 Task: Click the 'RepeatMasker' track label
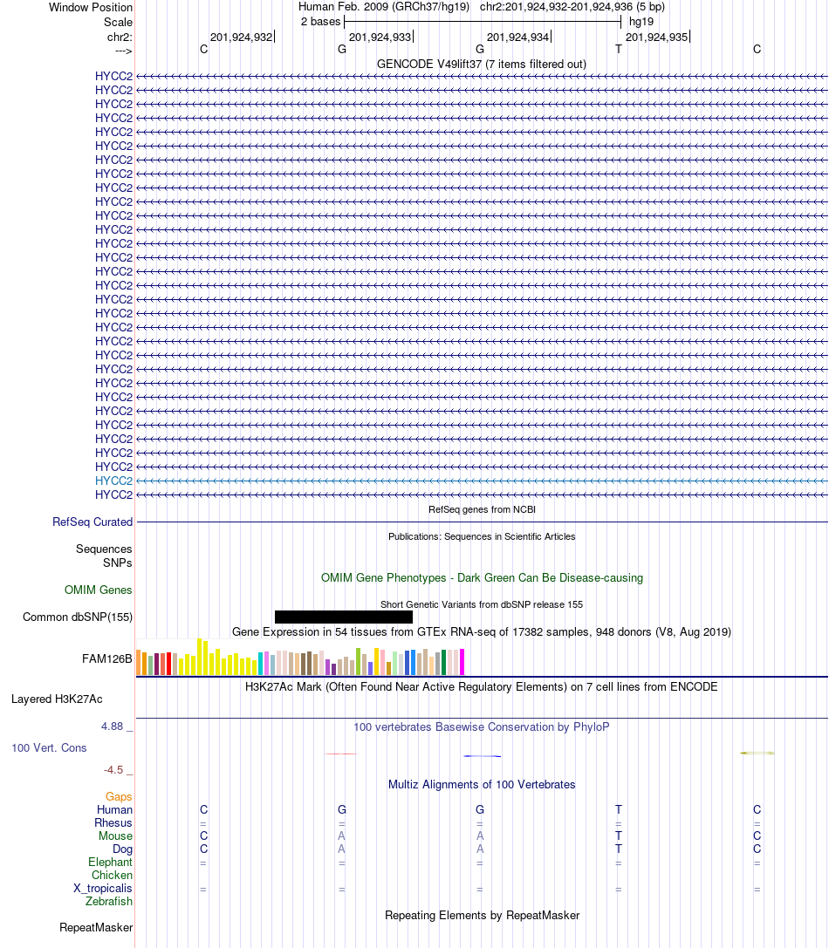96,928
